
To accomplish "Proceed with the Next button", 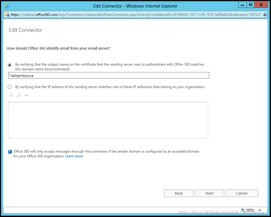I will 209,193.
